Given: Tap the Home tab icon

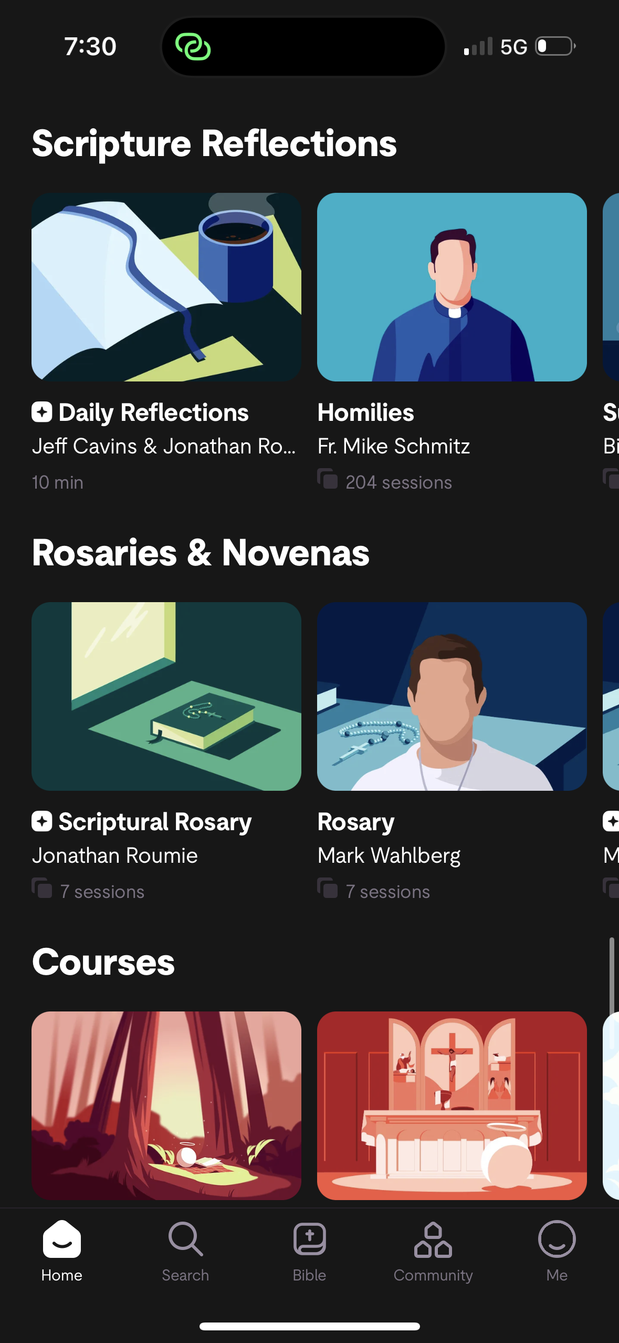Looking at the screenshot, I should tap(62, 1239).
